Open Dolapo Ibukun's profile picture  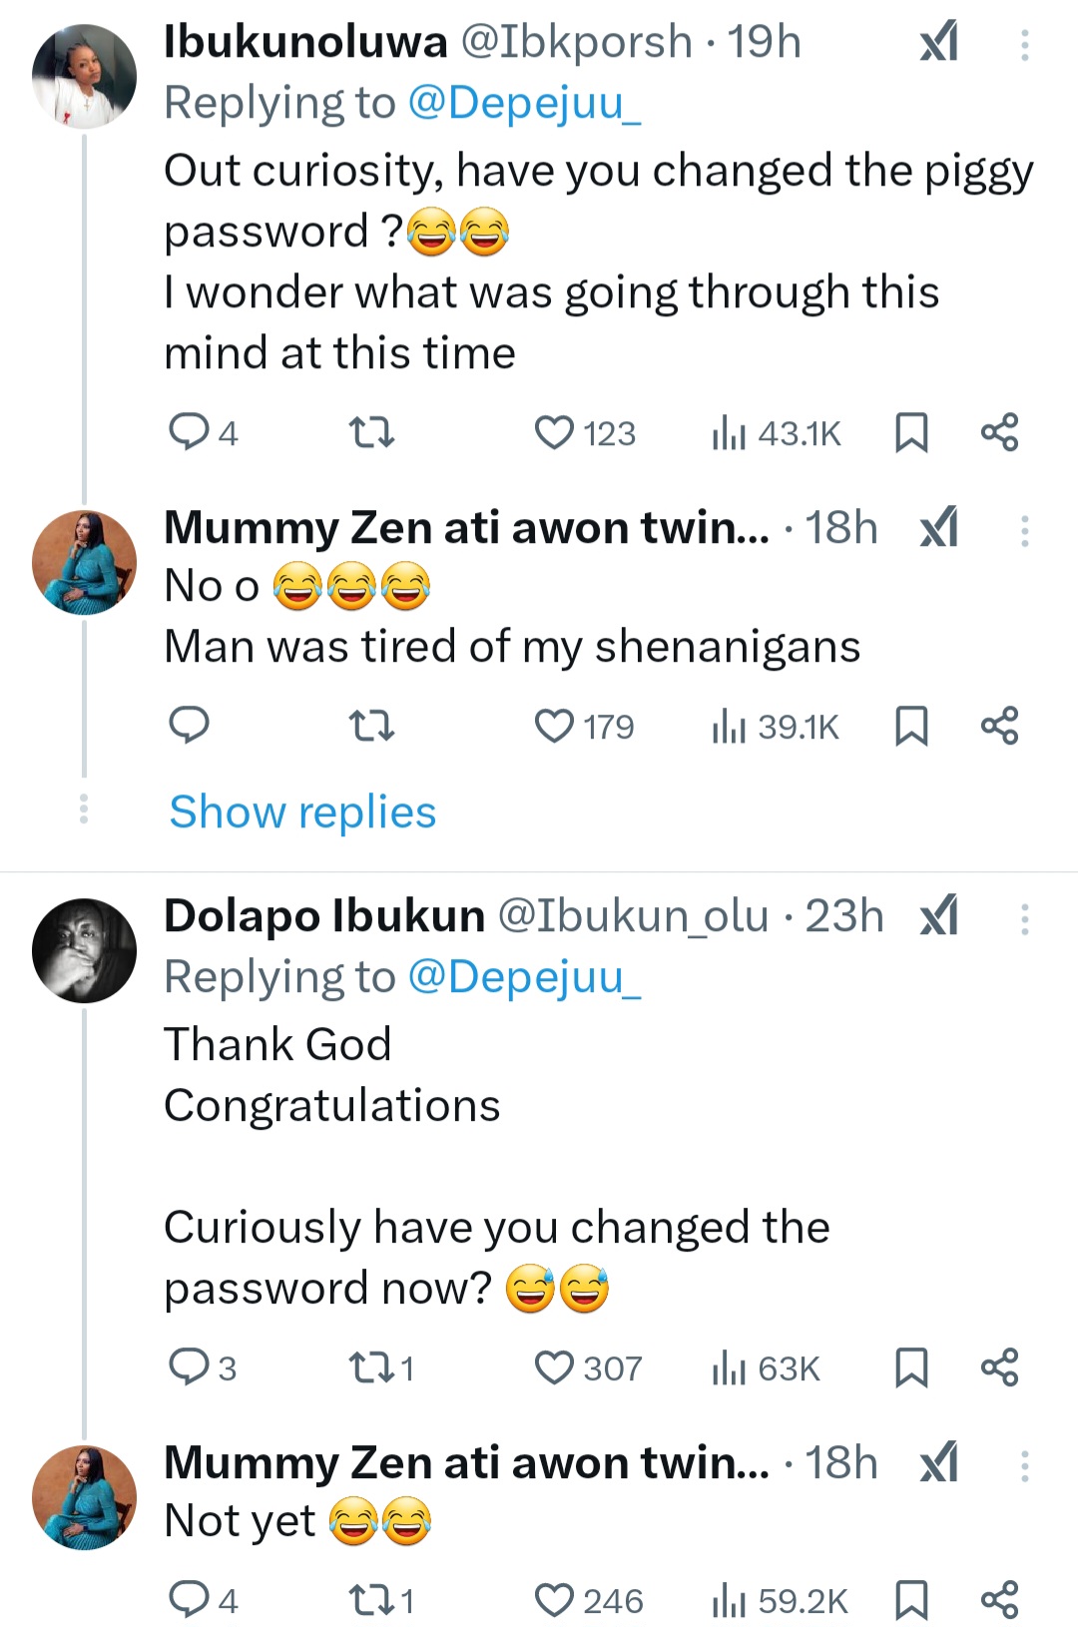click(x=84, y=951)
